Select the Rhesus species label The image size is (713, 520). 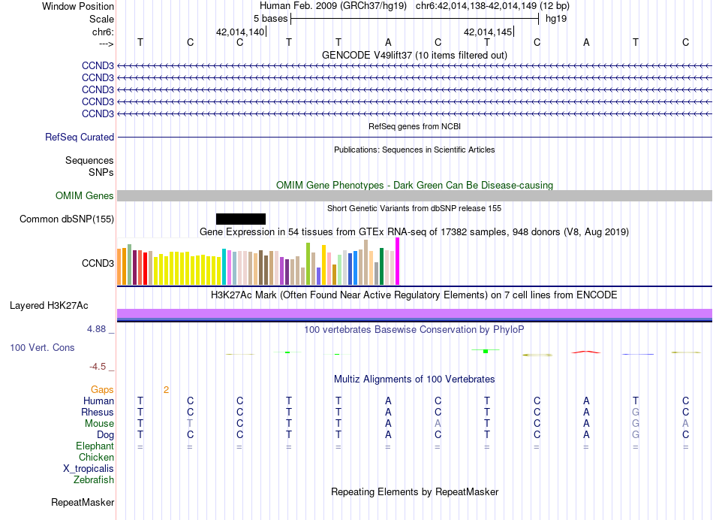point(98,412)
